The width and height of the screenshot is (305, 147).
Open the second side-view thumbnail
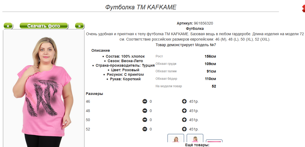click(195, 138)
